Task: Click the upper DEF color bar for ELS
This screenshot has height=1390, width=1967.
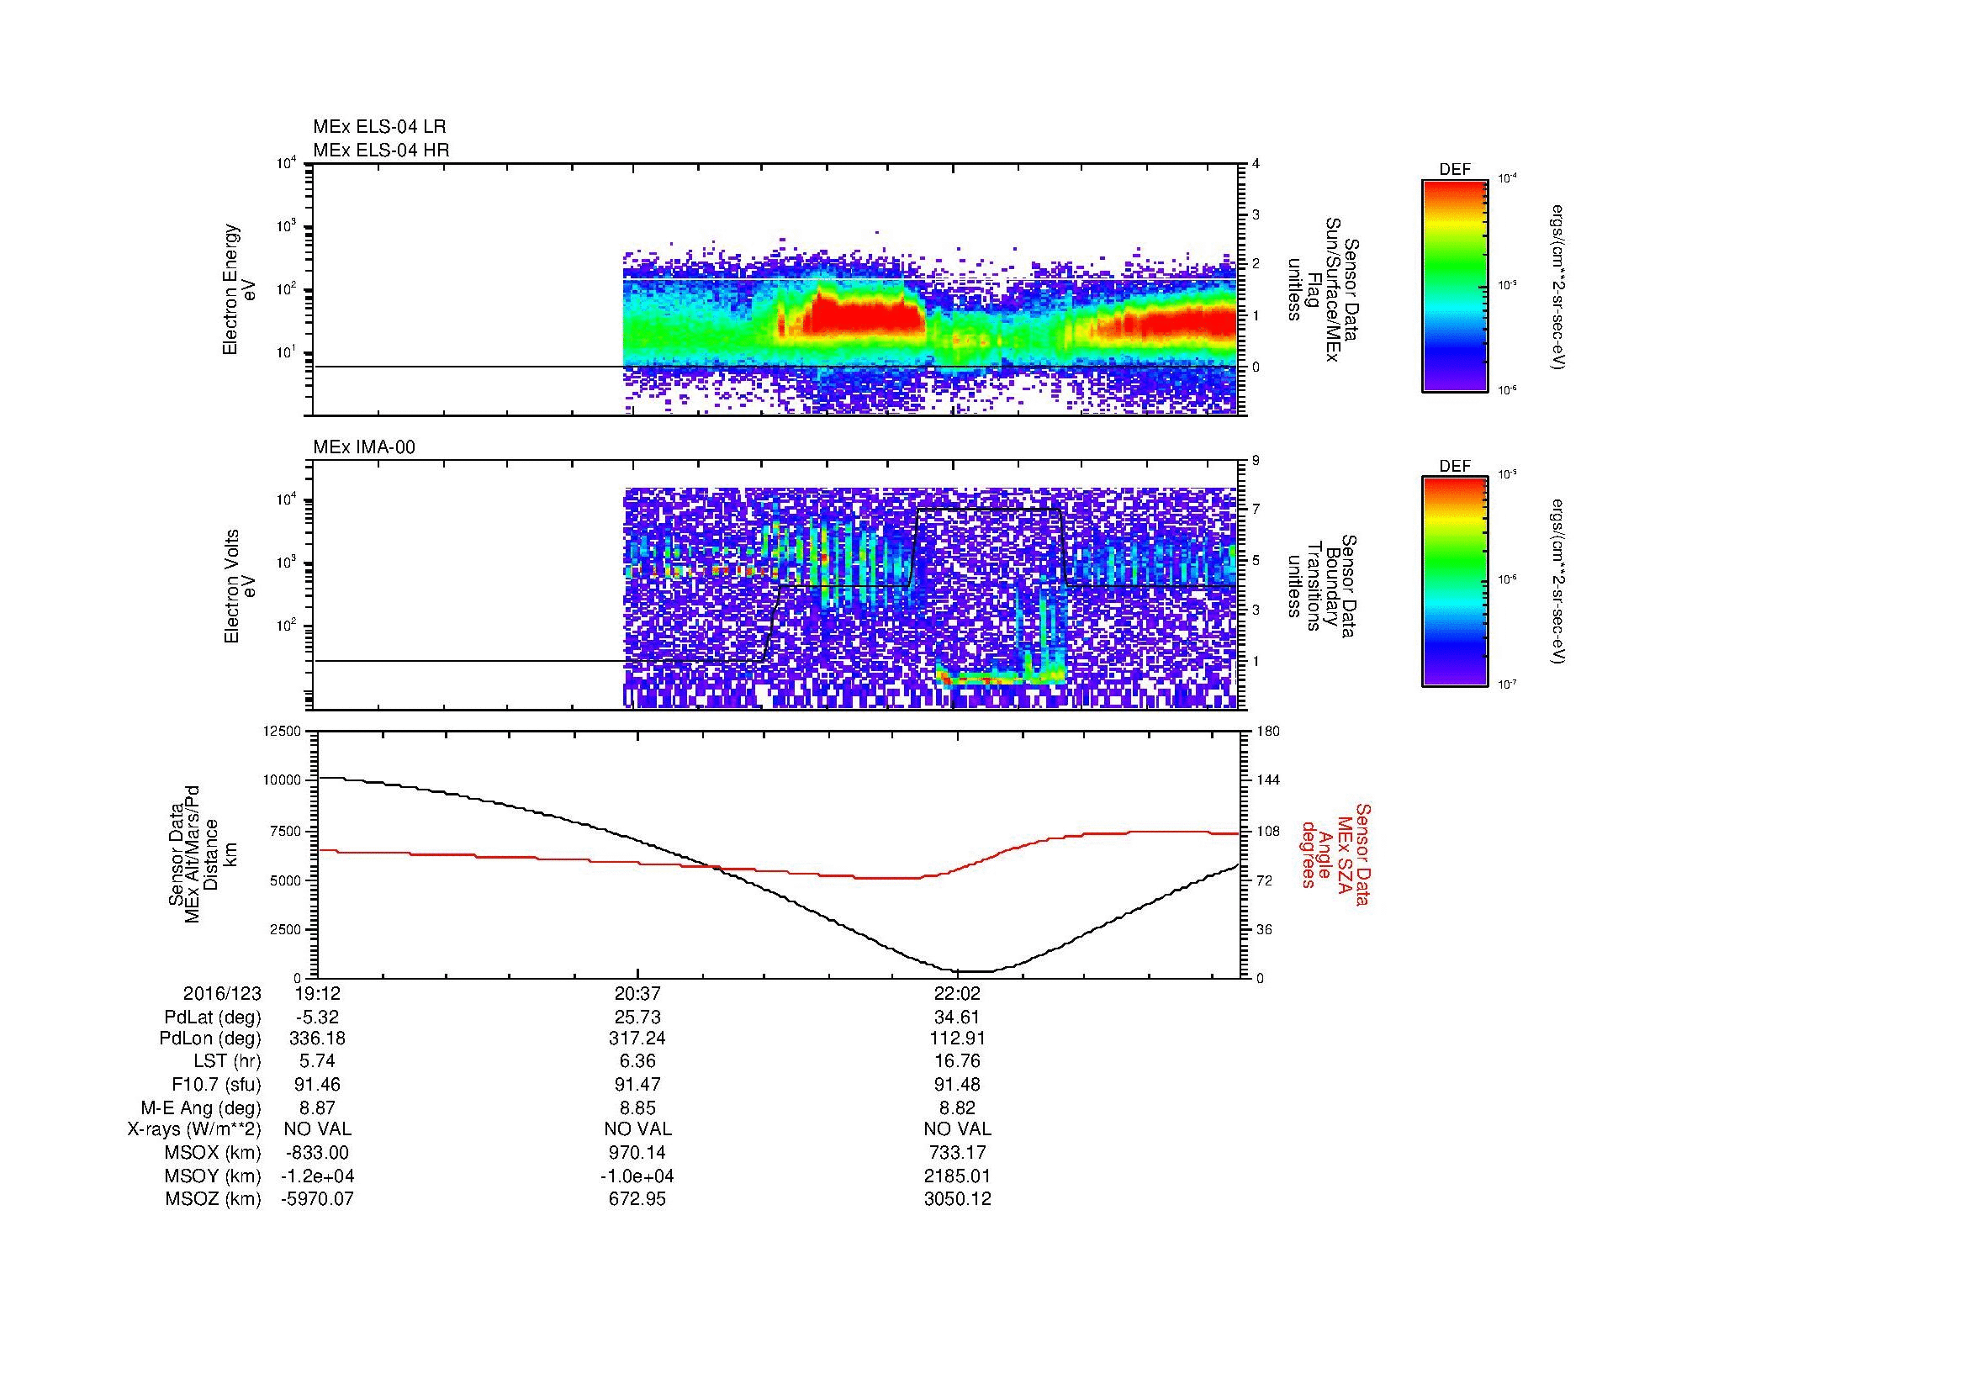Action: click(1455, 285)
